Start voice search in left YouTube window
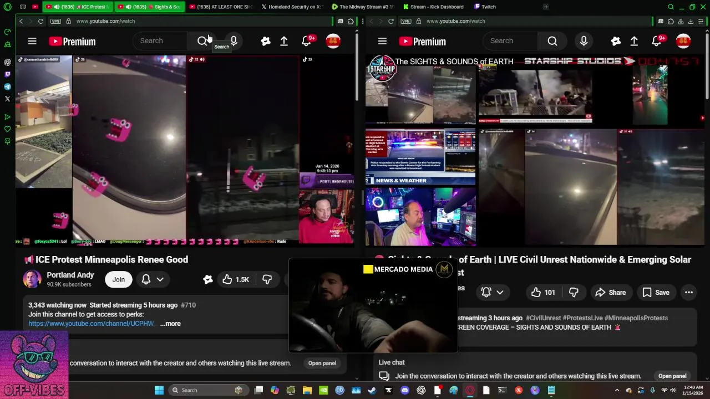The width and height of the screenshot is (710, 399). point(234,41)
